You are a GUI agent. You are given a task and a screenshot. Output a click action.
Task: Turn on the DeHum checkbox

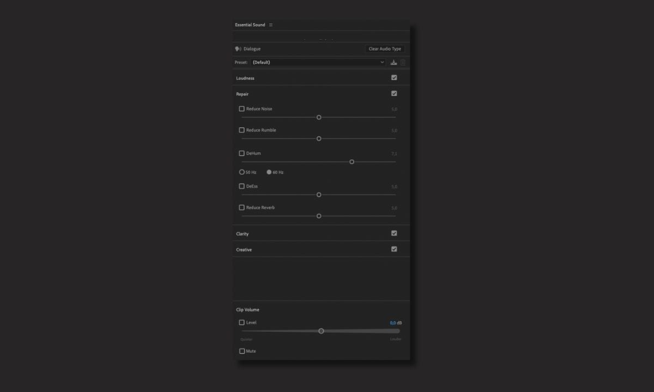(x=242, y=154)
